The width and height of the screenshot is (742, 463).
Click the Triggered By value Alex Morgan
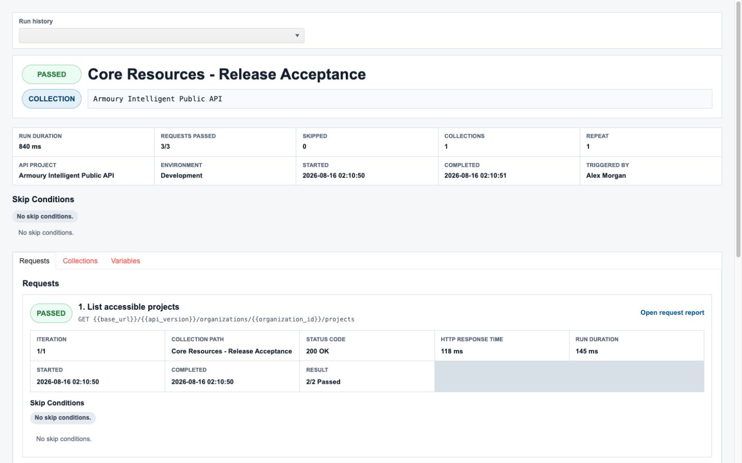(x=606, y=175)
